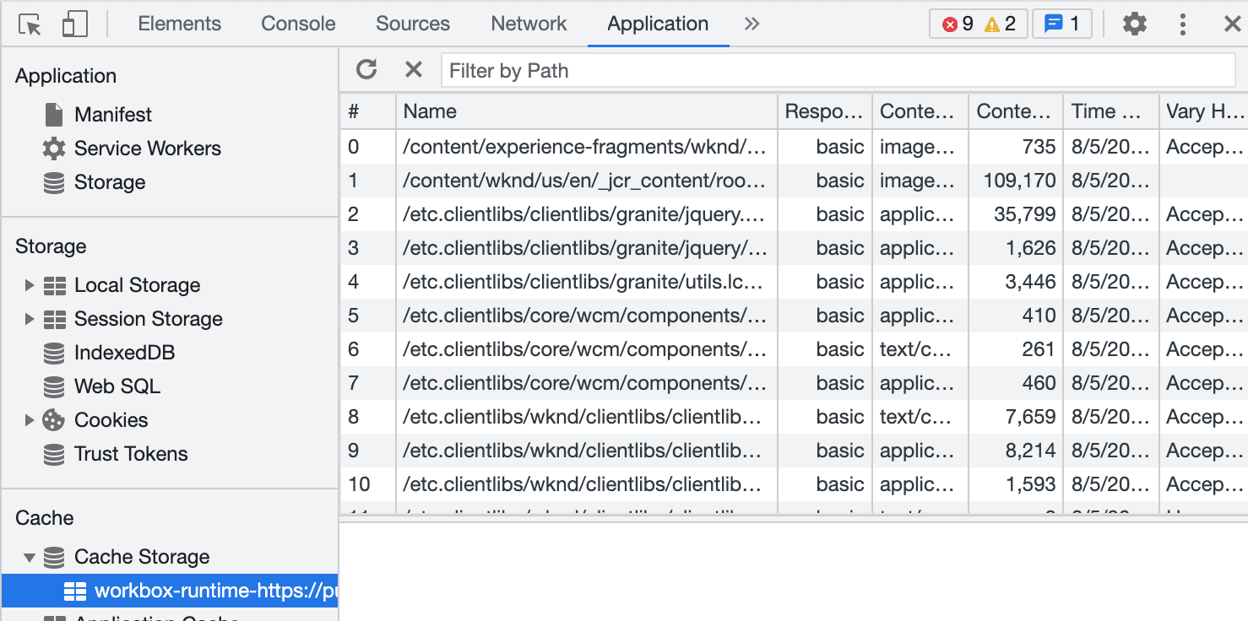This screenshot has width=1248, height=621.
Task: Expand the Cookies tree item
Action: (31, 419)
